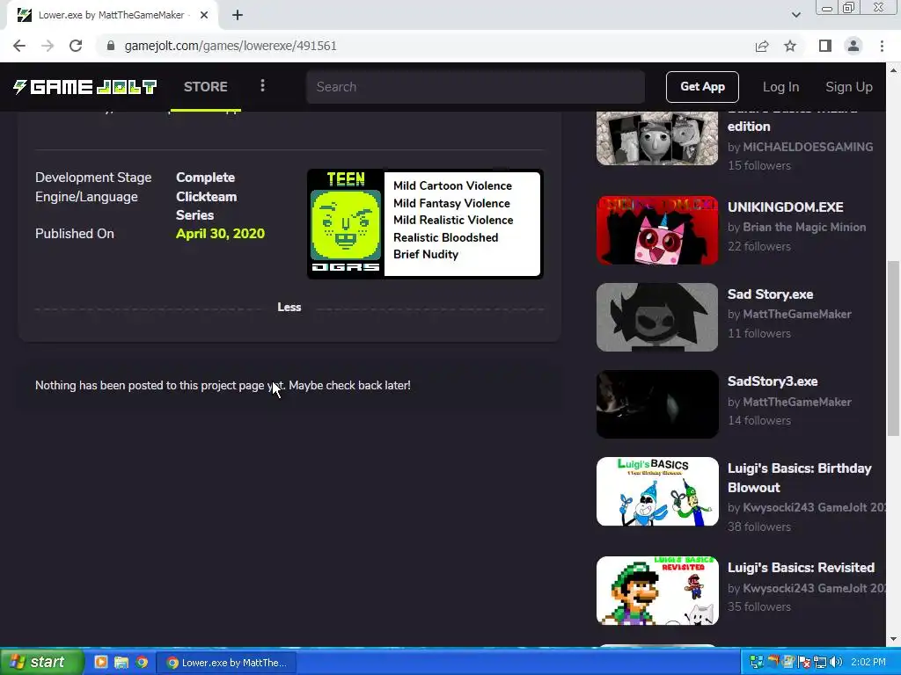Open the tab search chevron dropdown

pyautogui.click(x=795, y=15)
